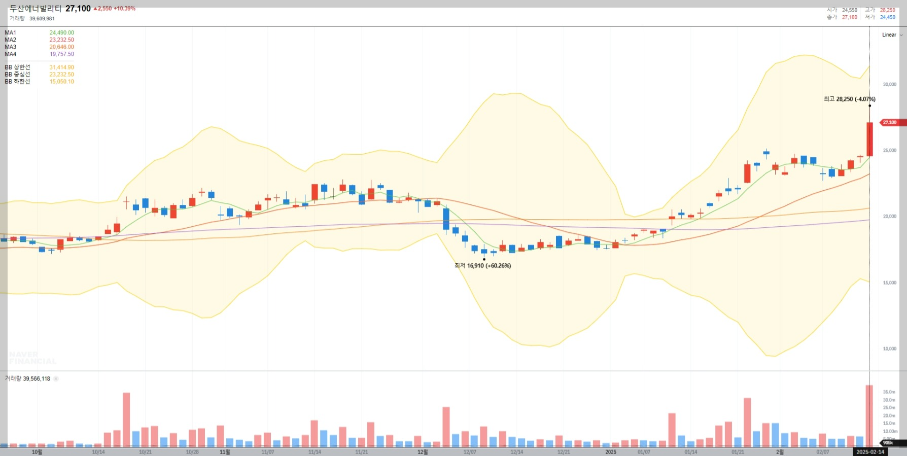Click the 02/07 date on the time axis

coord(823,452)
